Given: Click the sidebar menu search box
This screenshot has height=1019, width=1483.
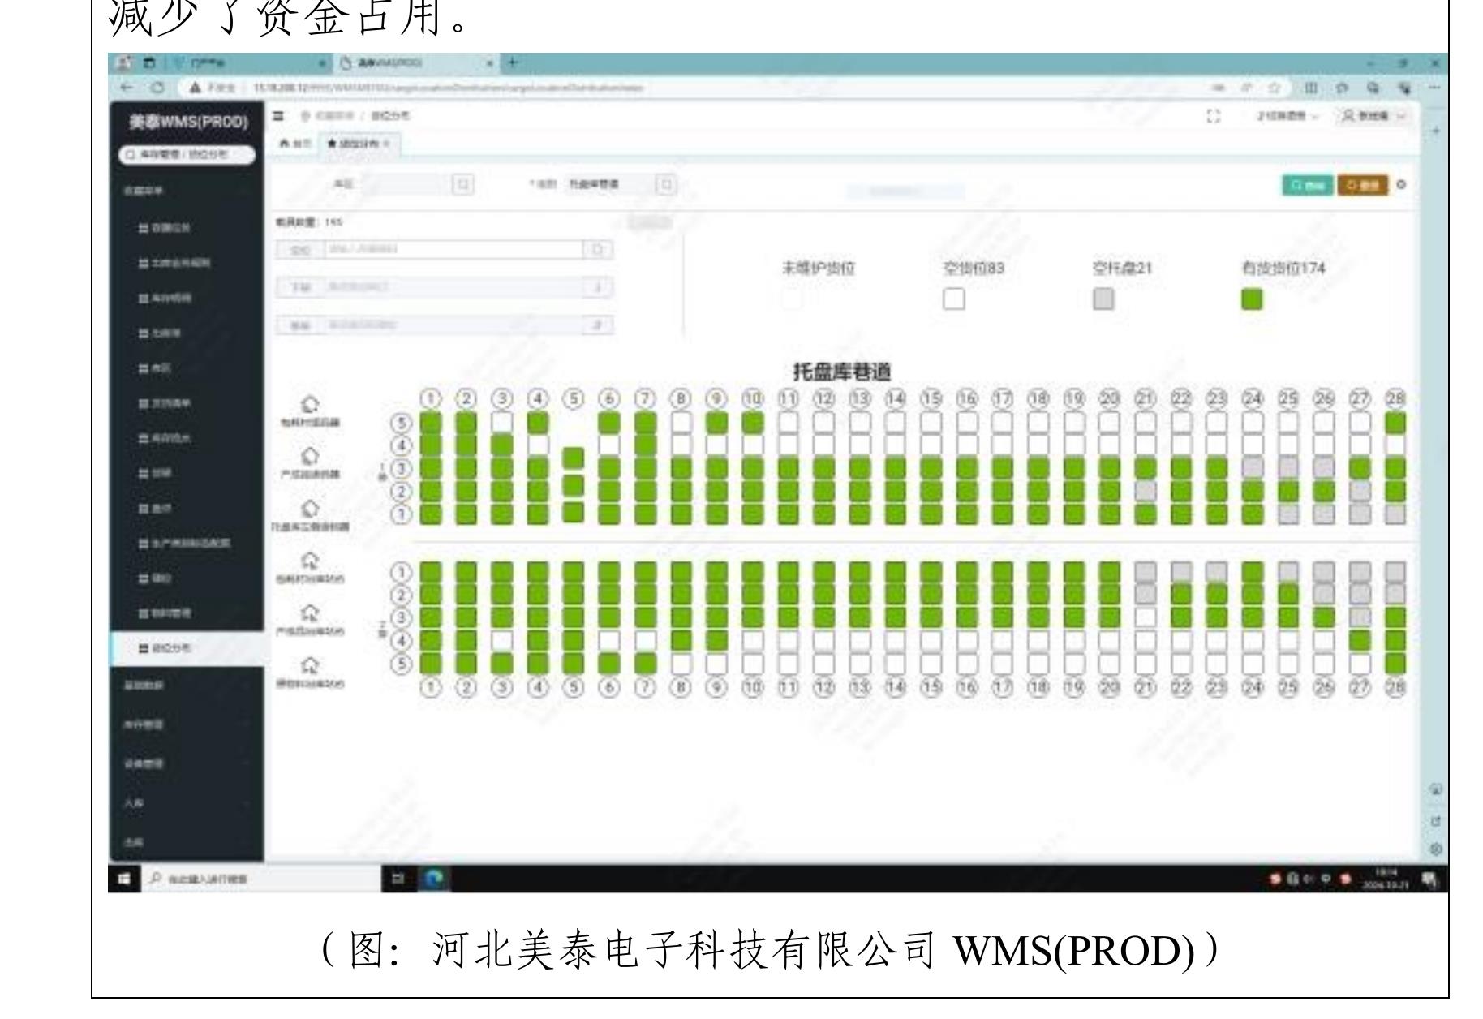Looking at the screenshot, I should click(x=187, y=153).
